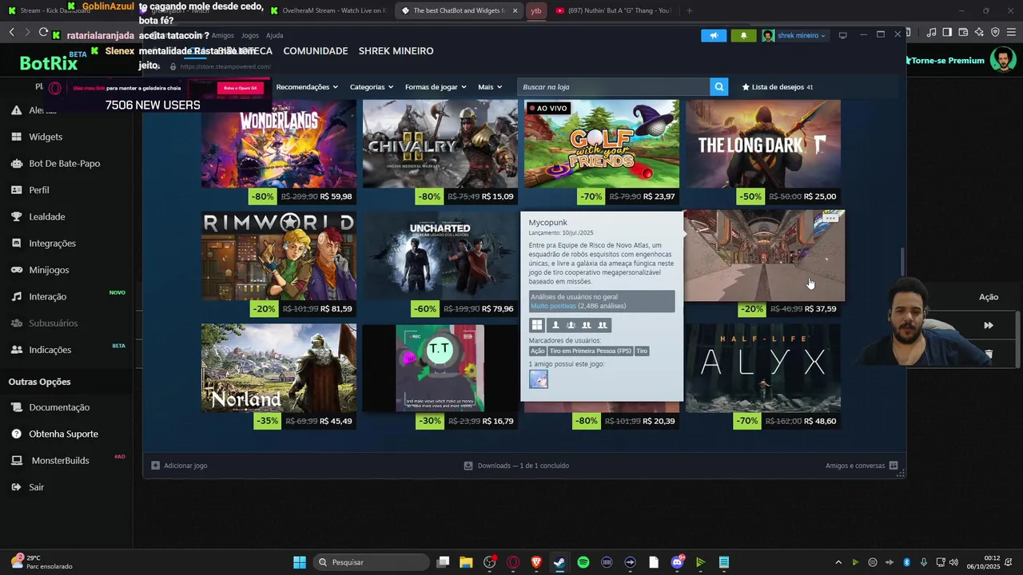Open Widgets in the BotRix sidebar
The height and width of the screenshot is (575, 1023).
click(46, 137)
